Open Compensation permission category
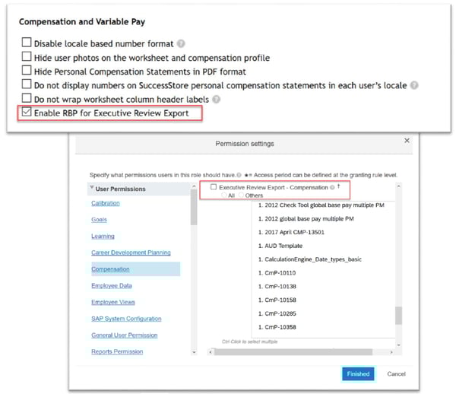The width and height of the screenshot is (456, 394). 110,269
